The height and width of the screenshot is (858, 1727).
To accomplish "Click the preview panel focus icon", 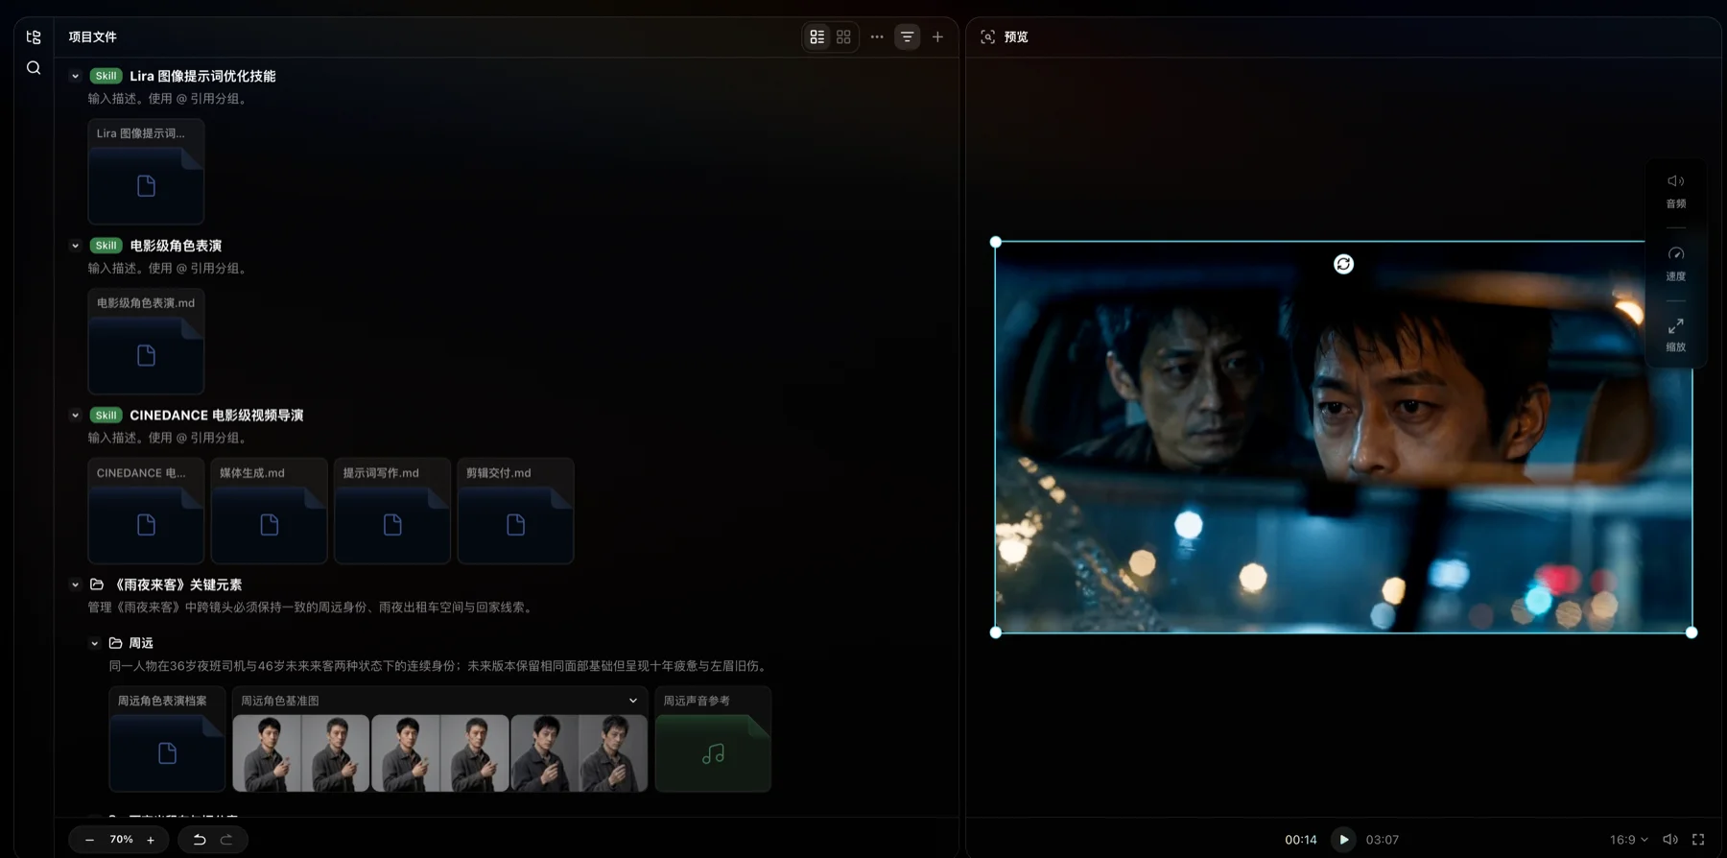I will pos(987,37).
